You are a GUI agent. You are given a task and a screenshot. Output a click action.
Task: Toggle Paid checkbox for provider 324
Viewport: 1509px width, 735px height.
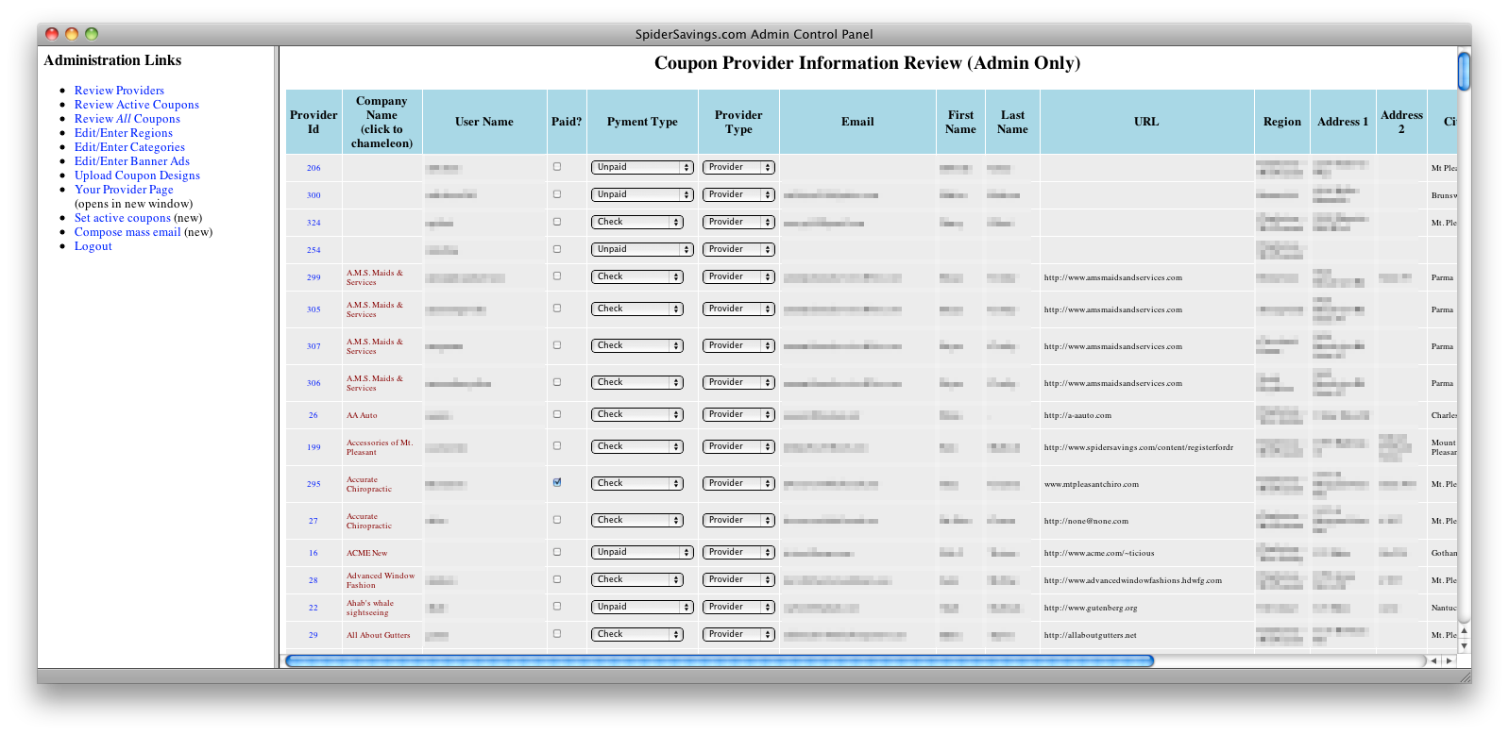click(557, 222)
